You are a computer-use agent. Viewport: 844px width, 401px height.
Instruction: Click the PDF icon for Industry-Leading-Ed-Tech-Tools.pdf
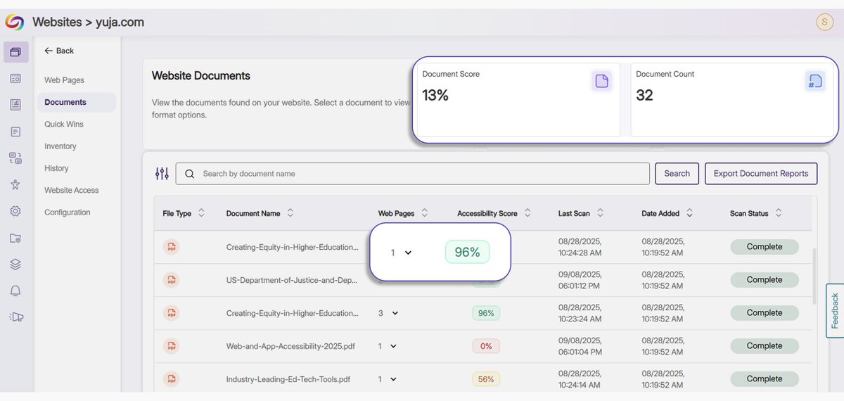(x=171, y=379)
